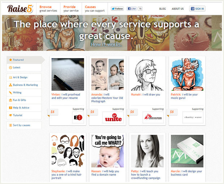Click the clock icon beside Latest
The width and height of the screenshot is (224, 184).
point(10,68)
